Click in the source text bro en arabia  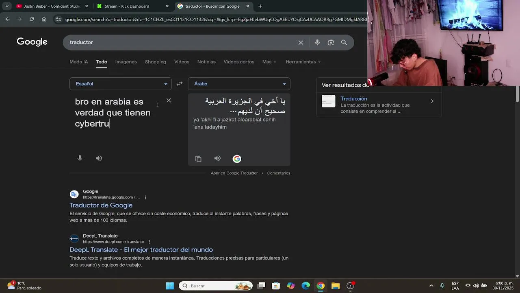tap(113, 113)
